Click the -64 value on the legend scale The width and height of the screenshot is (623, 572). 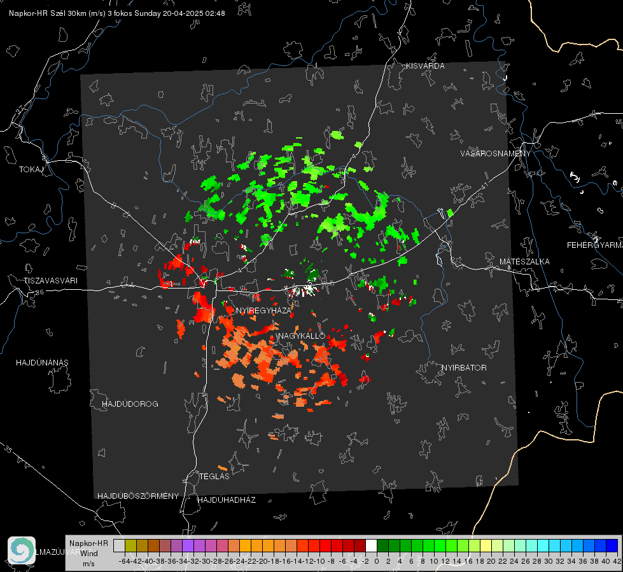click(124, 561)
